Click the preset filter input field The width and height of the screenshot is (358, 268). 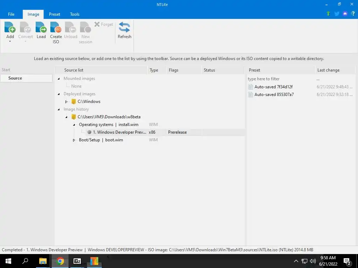281,79
